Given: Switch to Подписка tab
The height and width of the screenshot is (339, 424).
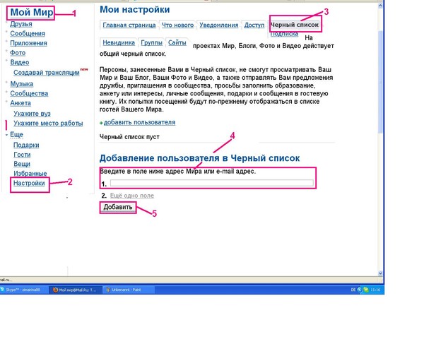Looking at the screenshot, I should coord(284,34).
